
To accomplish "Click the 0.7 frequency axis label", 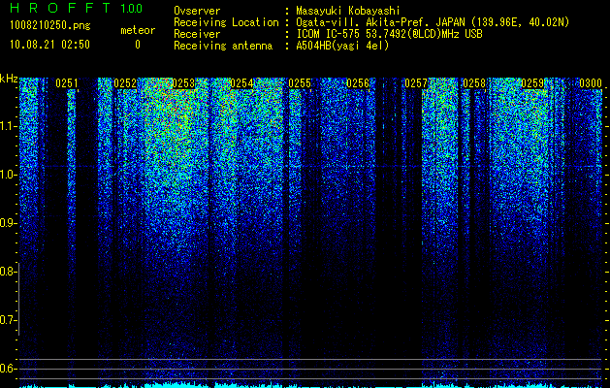I will click(x=8, y=320).
